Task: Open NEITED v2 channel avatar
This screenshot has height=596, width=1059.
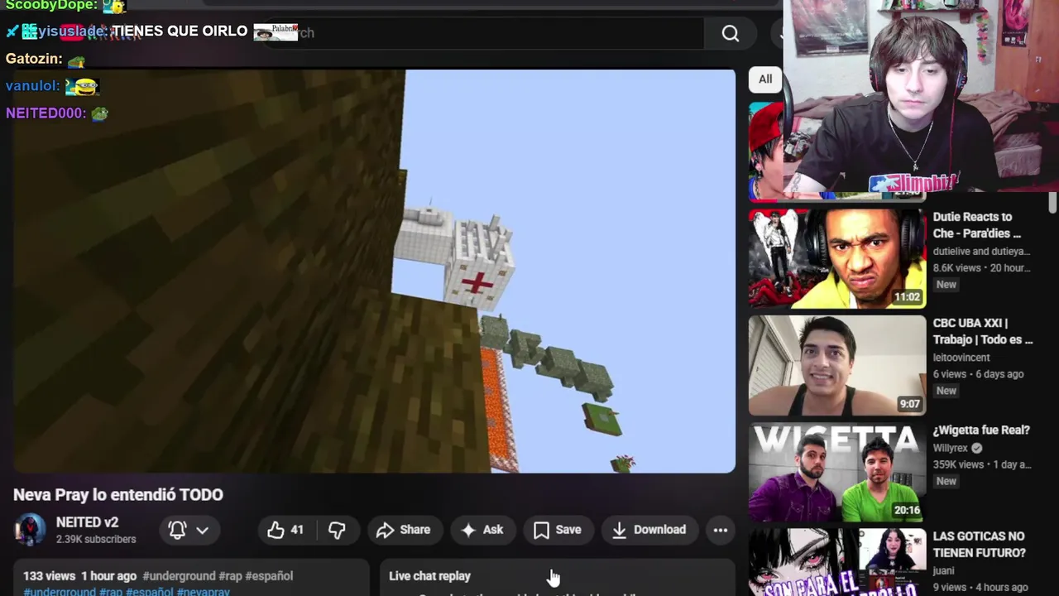Action: 31,530
